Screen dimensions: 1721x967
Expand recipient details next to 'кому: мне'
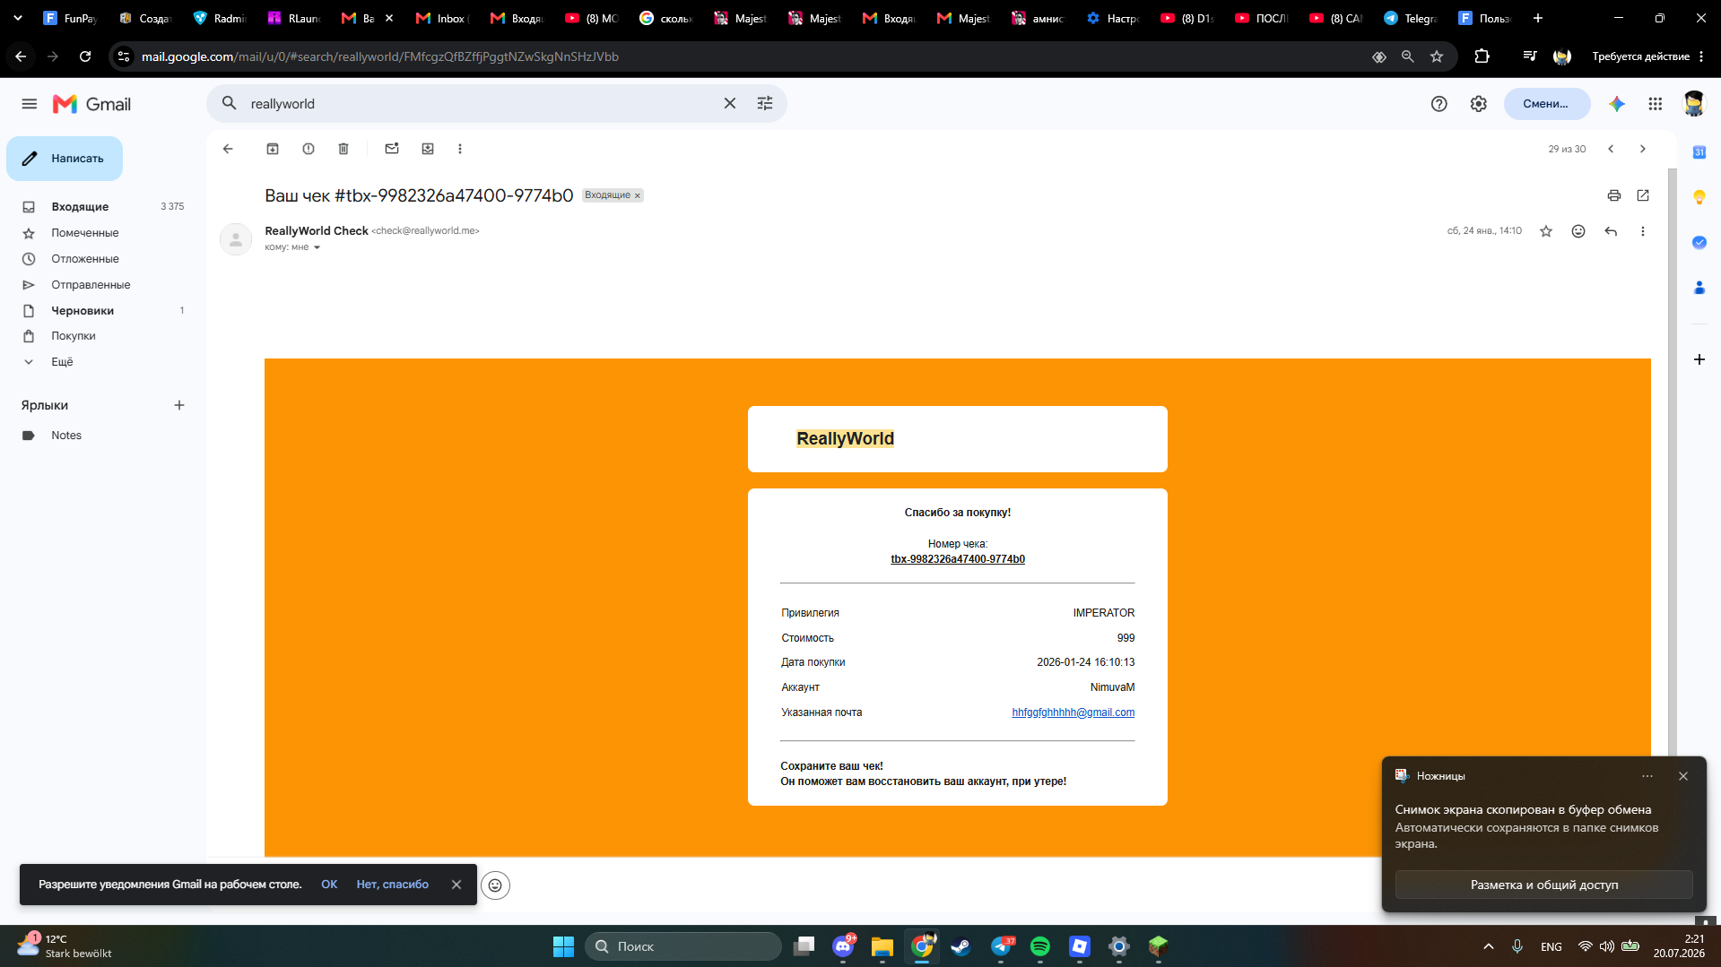click(317, 247)
